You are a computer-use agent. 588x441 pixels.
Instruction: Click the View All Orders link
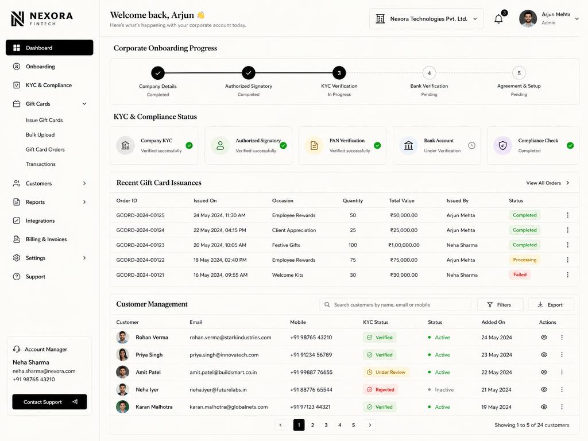tap(548, 183)
